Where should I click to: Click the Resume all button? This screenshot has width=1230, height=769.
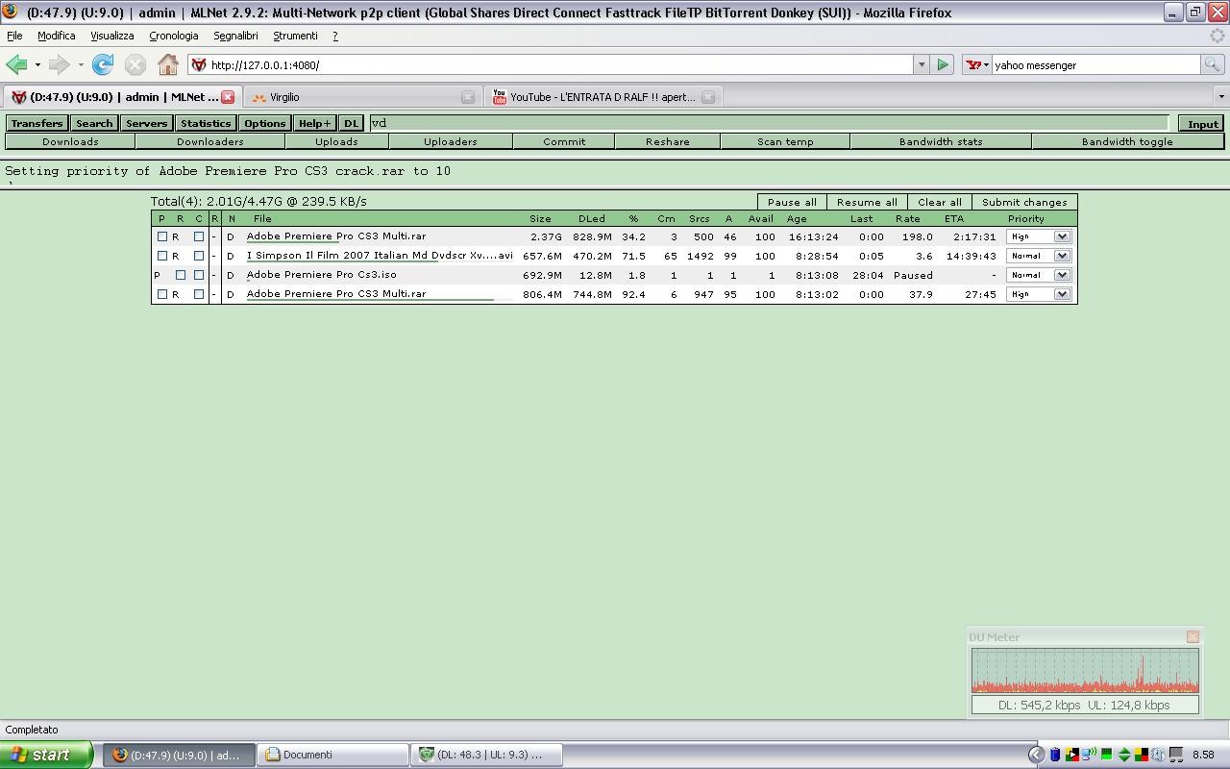click(x=867, y=202)
